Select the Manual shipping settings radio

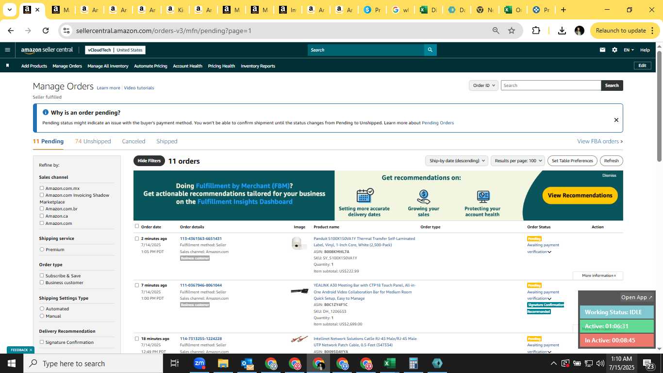[x=42, y=316]
